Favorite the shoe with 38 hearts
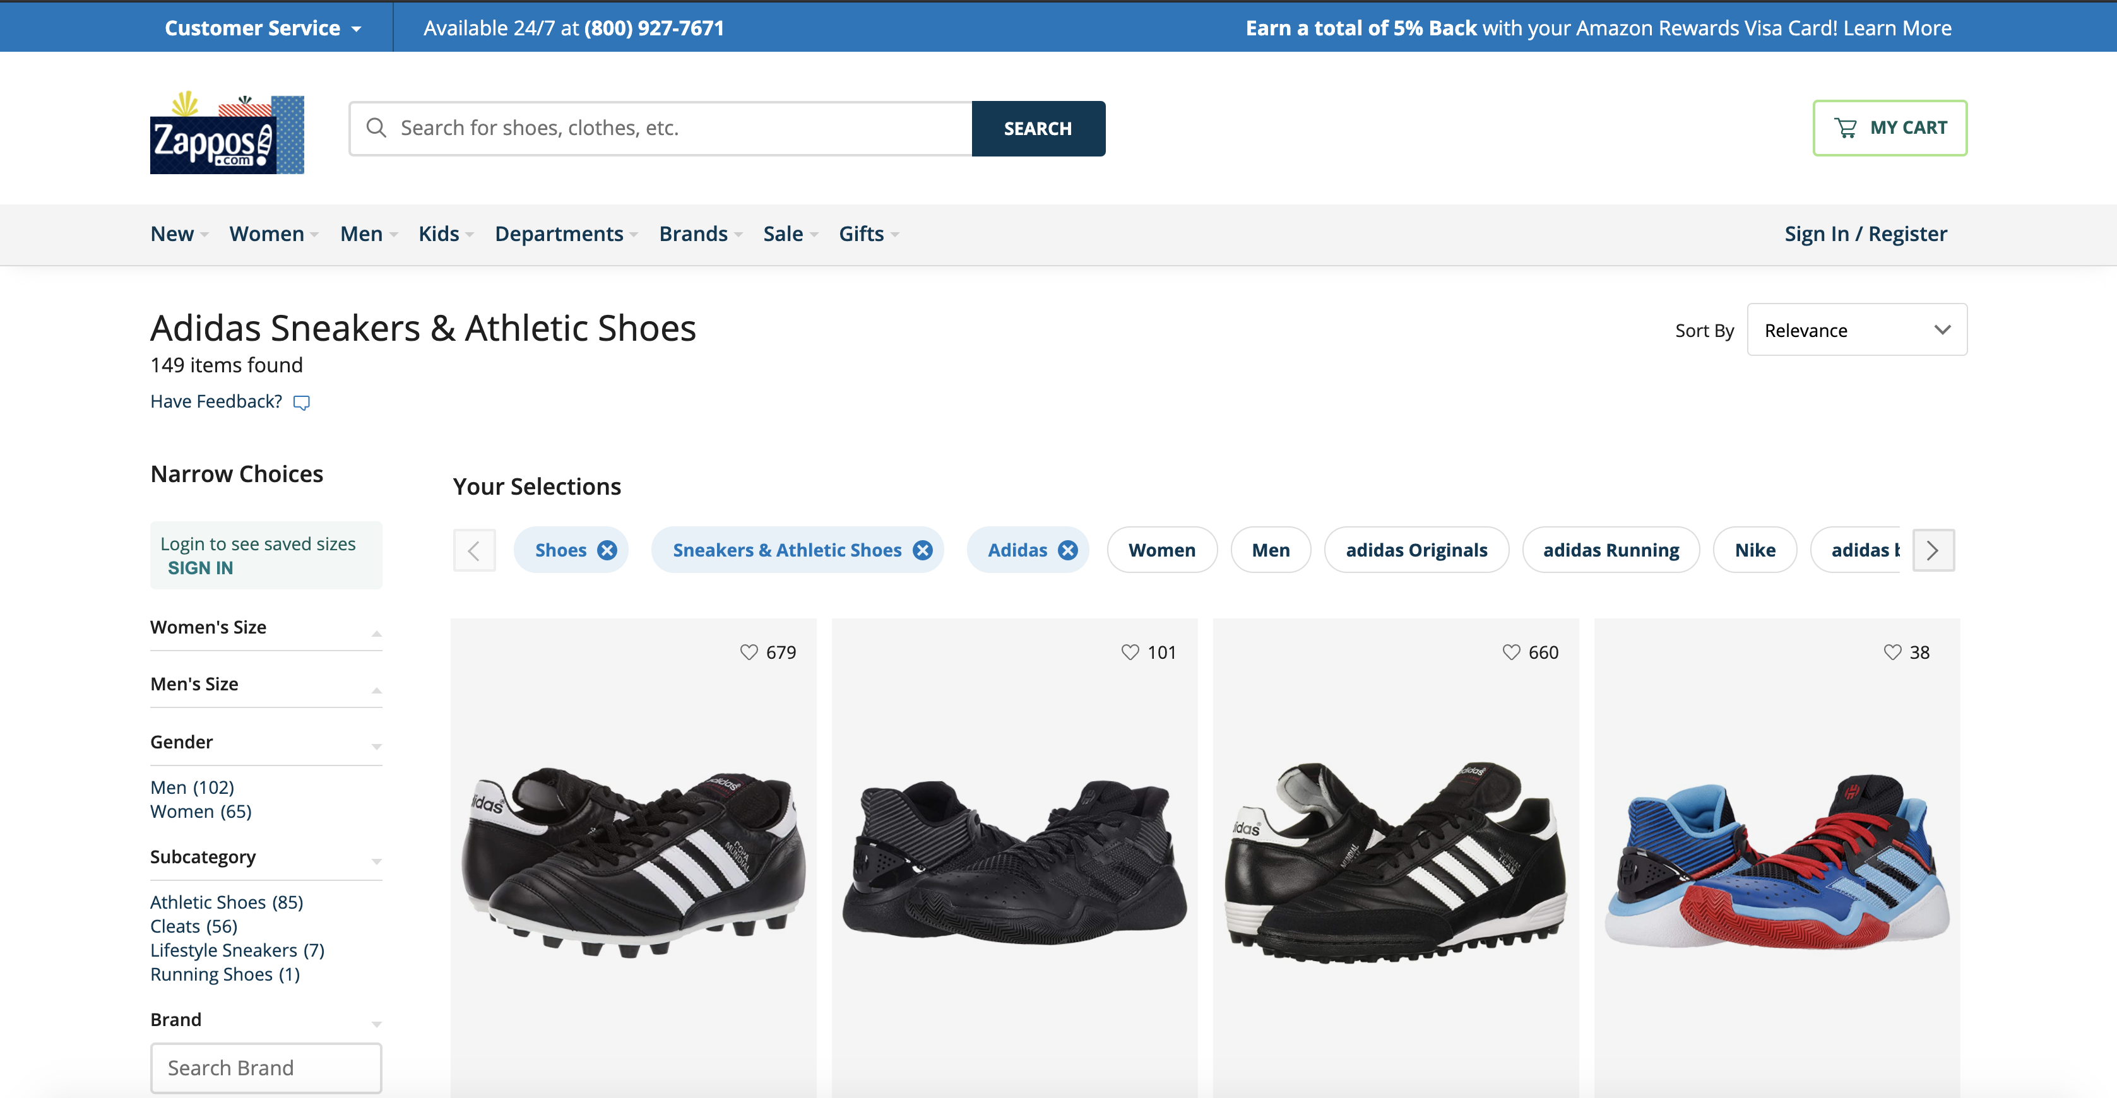The image size is (2117, 1098). click(1893, 652)
